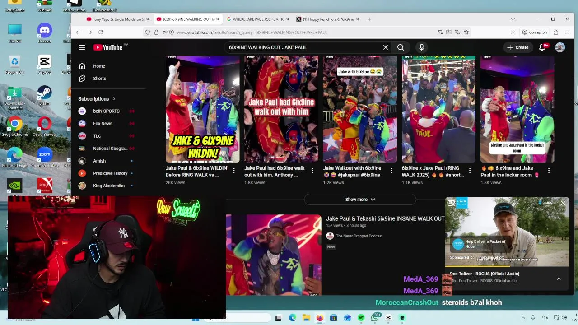Viewport: 578px width, 325px height.
Task: Select the Recycle Bin desktop icon
Action: [14, 64]
